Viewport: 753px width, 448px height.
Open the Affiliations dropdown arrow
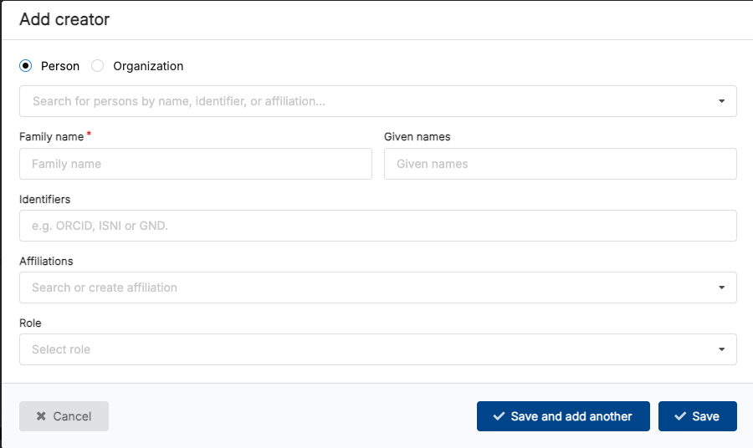[721, 288]
